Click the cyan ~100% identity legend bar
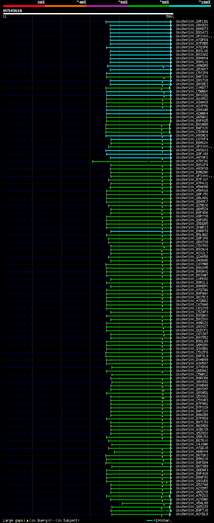Viewport: 214px width, 523px height. 190,6
